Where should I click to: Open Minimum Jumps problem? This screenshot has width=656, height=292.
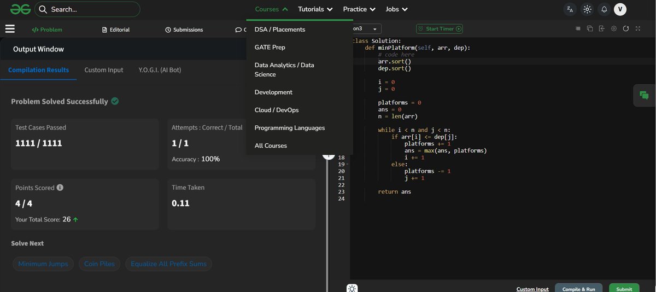point(43,264)
